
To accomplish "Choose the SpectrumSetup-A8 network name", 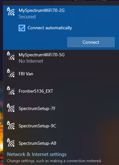I will pos(37,143).
